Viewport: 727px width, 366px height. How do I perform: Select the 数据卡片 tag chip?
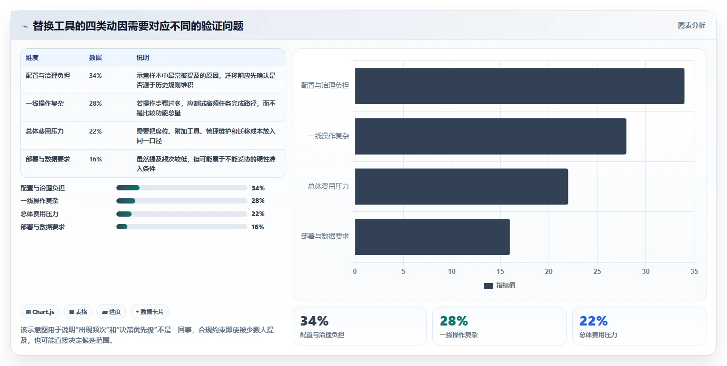pyautogui.click(x=150, y=312)
